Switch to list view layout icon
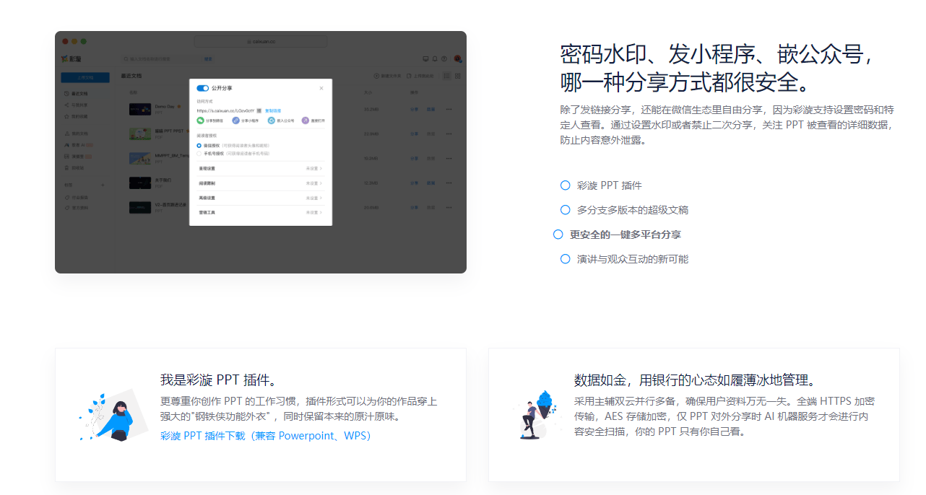 click(446, 75)
